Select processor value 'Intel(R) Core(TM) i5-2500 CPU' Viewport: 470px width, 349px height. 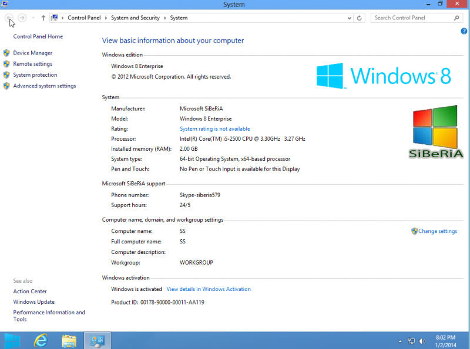point(243,139)
